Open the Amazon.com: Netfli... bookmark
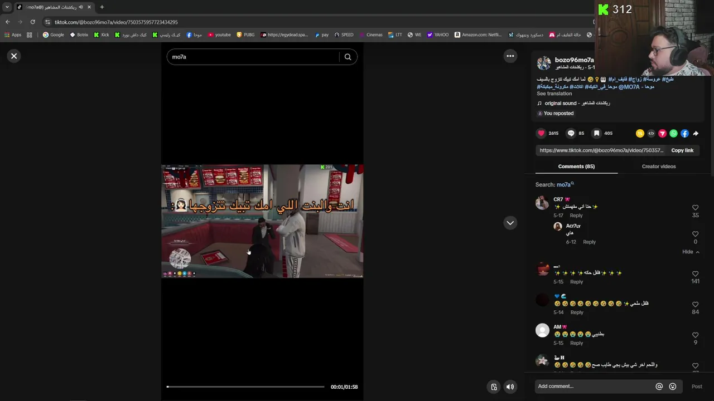This screenshot has width=714, height=401. (478, 35)
